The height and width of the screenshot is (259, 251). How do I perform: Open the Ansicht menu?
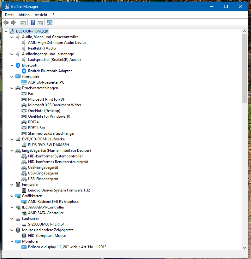point(41,15)
